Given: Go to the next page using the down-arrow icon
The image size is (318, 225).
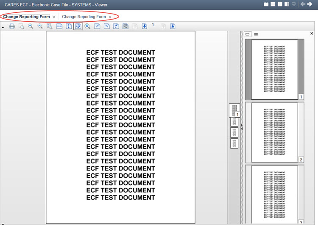Looking at the screenshot, I should click(x=144, y=26).
